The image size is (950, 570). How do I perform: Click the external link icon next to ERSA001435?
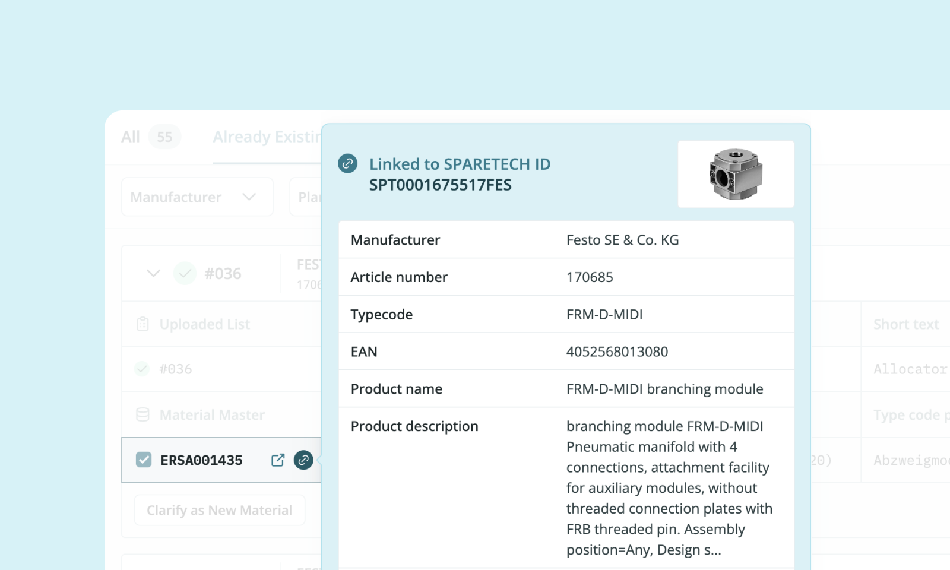[277, 460]
